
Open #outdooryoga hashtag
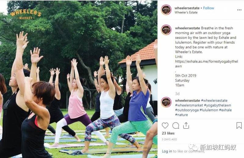[187, 110]
